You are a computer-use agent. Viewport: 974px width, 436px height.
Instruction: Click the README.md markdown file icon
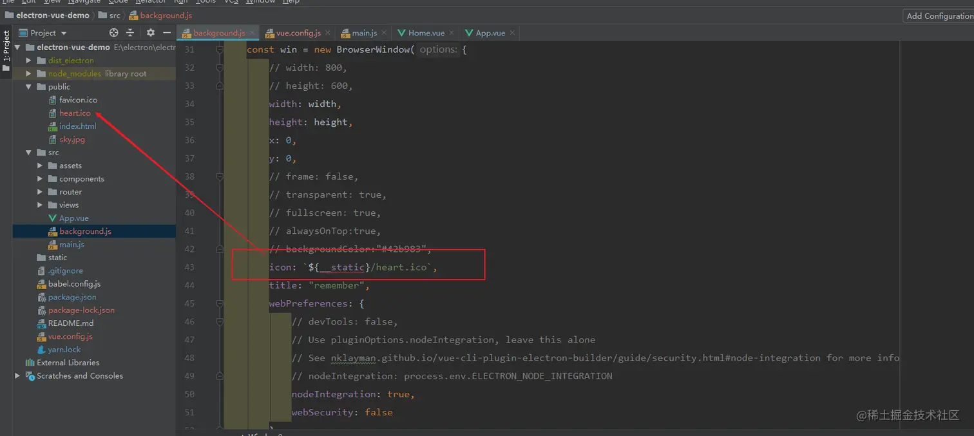[x=42, y=323]
